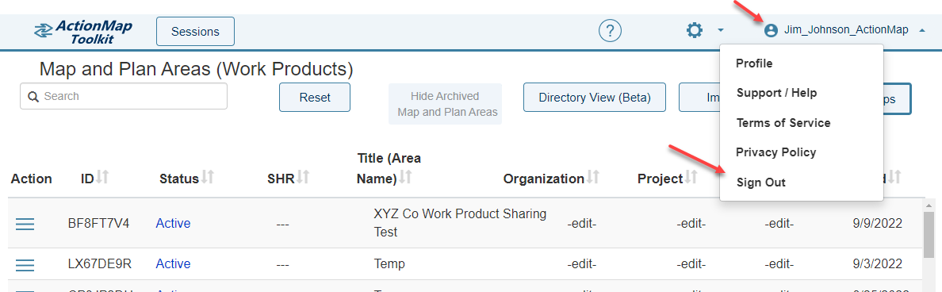Click ID text BF8FT7V4
Viewport: 942px width, 292px height.
coord(98,224)
